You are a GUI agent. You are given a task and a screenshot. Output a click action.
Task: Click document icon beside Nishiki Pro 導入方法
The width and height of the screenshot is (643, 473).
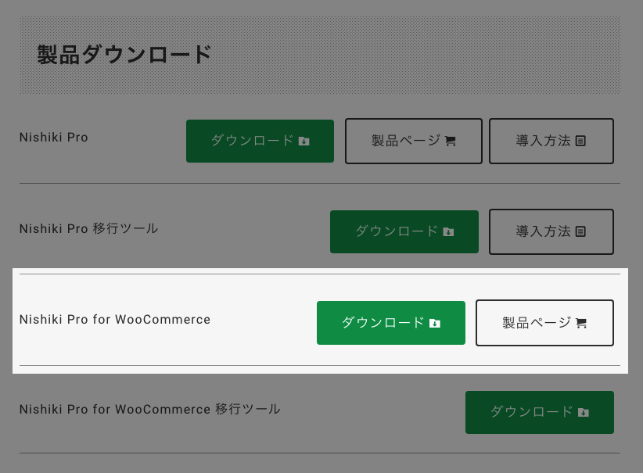[580, 141]
